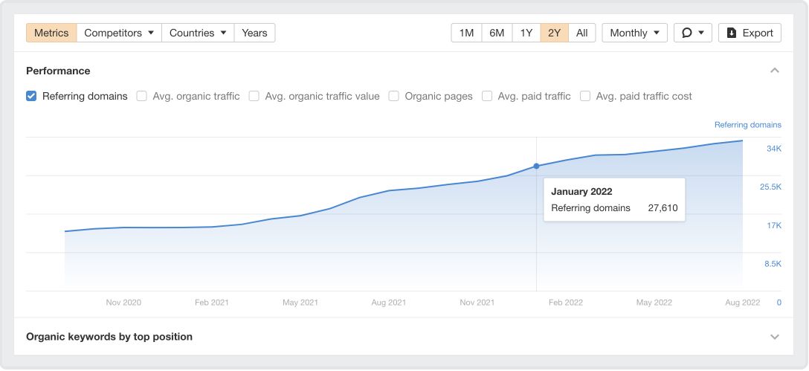This screenshot has width=809, height=371.
Task: Click the 17K y-axis value
Action: pos(774,225)
